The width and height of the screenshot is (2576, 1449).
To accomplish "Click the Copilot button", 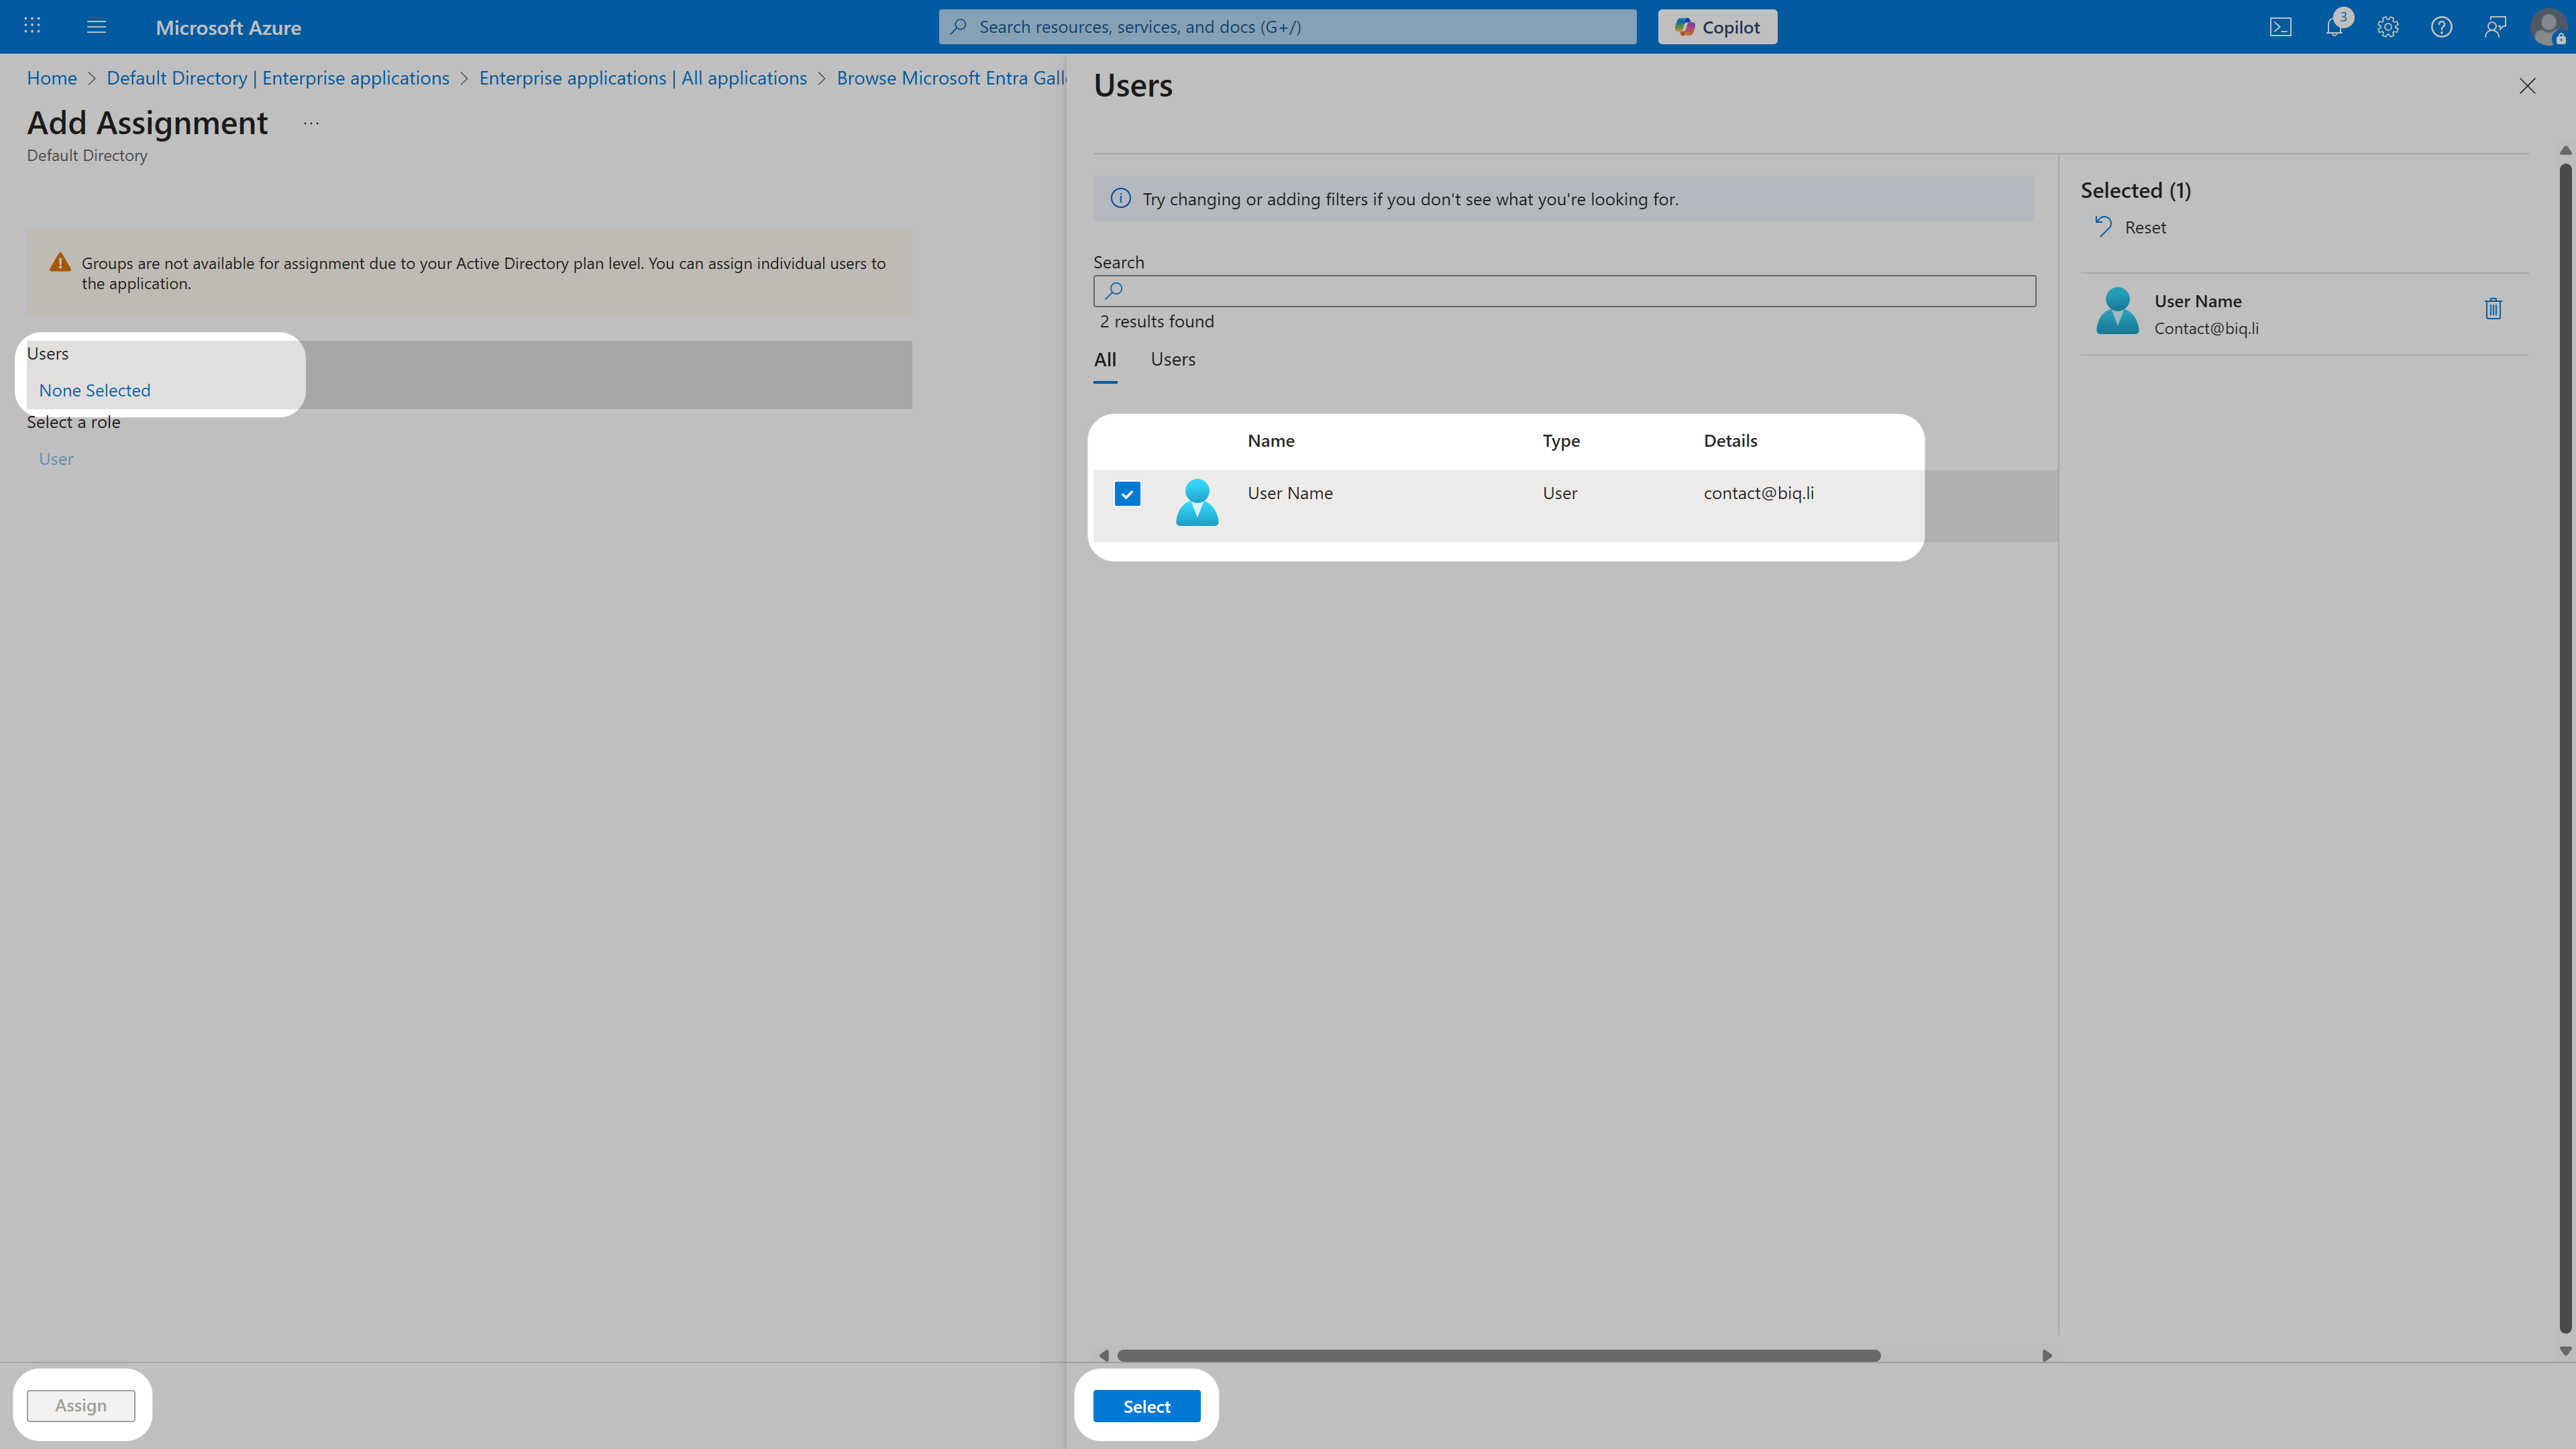I will 1717,27.
